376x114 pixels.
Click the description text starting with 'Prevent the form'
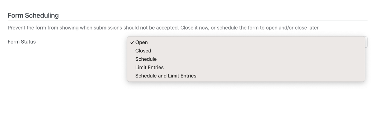(163, 28)
